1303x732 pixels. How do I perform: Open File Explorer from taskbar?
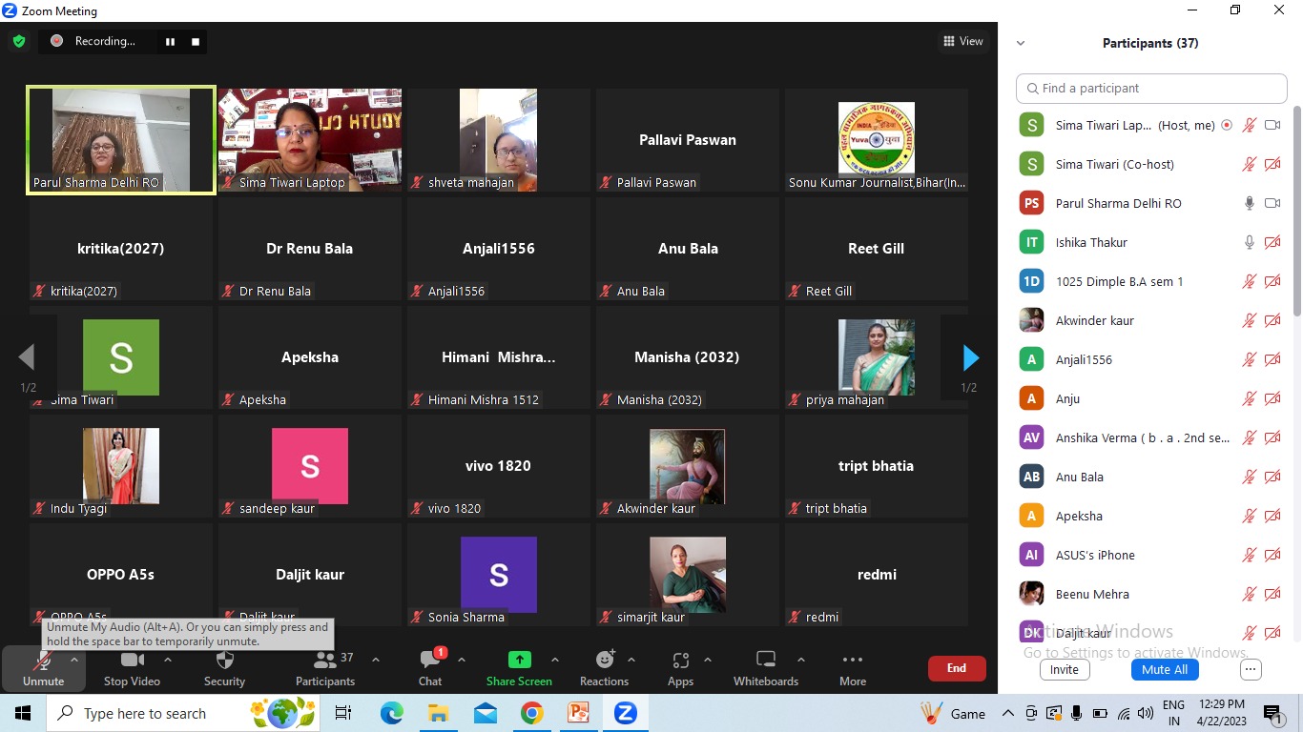point(438,713)
